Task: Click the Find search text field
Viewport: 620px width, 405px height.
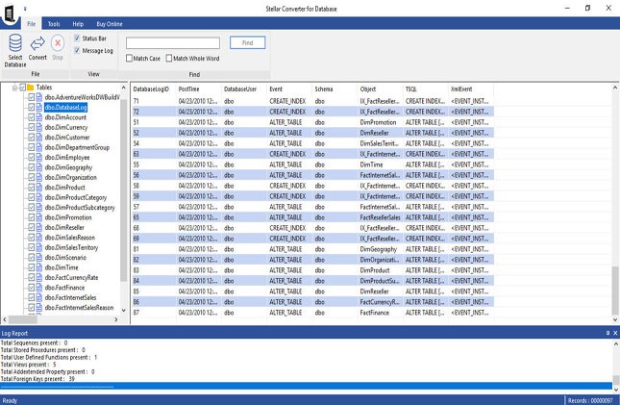Action: pos(173,43)
